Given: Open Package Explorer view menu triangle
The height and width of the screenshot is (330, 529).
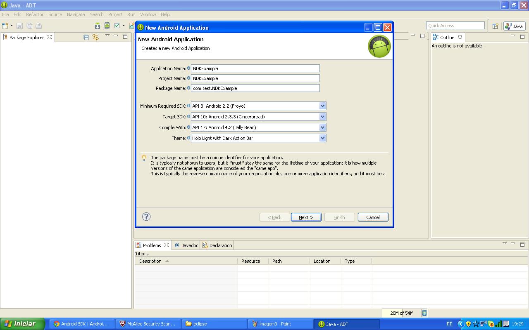Looking at the screenshot, I should 107,36.
